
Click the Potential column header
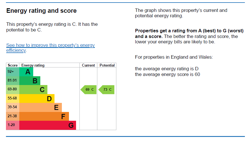tap(107, 65)
